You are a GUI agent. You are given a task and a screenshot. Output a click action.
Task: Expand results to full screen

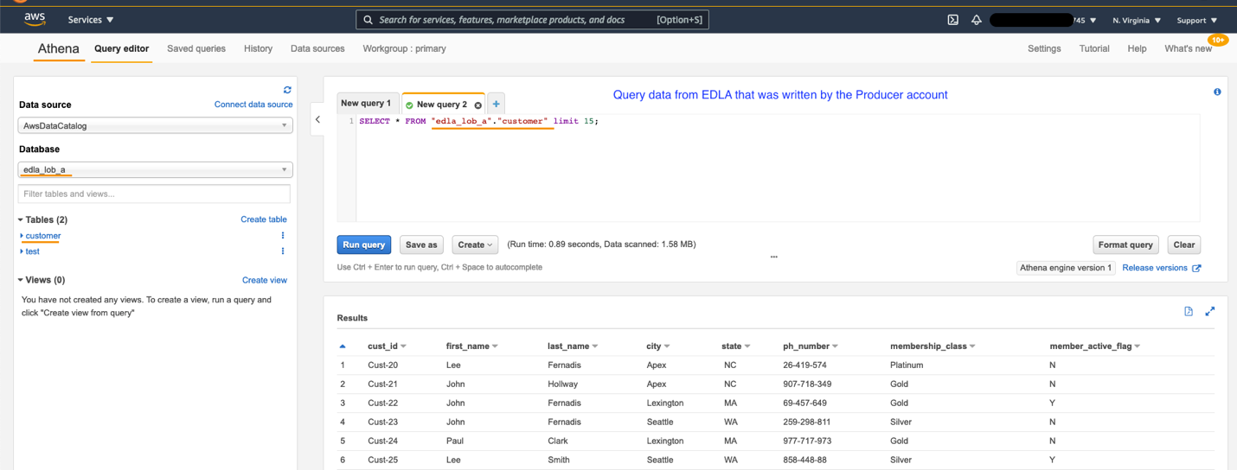tap(1210, 312)
